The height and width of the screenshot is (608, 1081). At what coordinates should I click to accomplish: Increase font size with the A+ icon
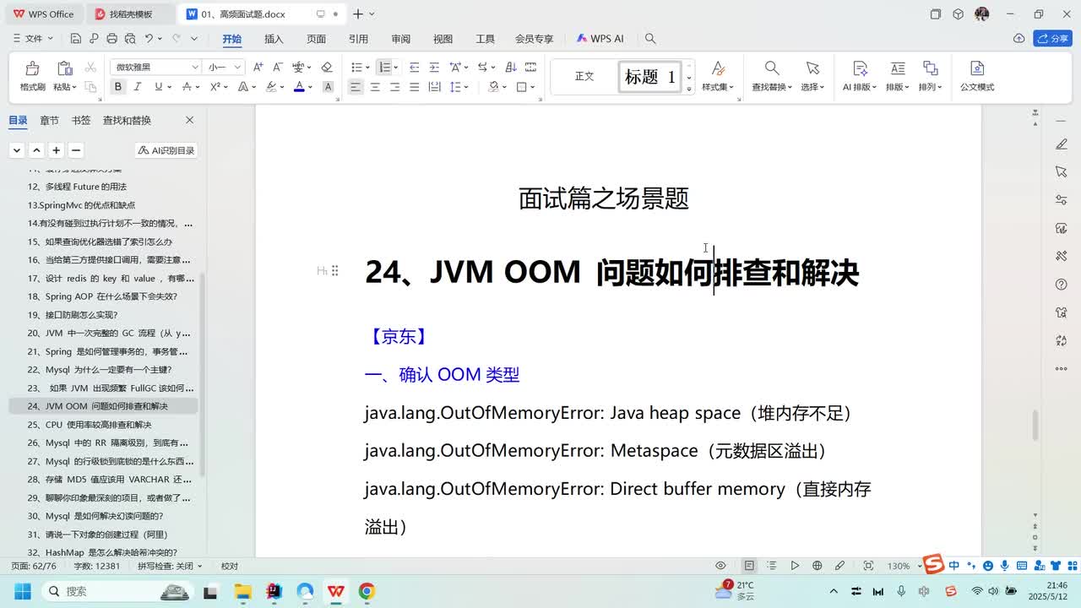[258, 67]
